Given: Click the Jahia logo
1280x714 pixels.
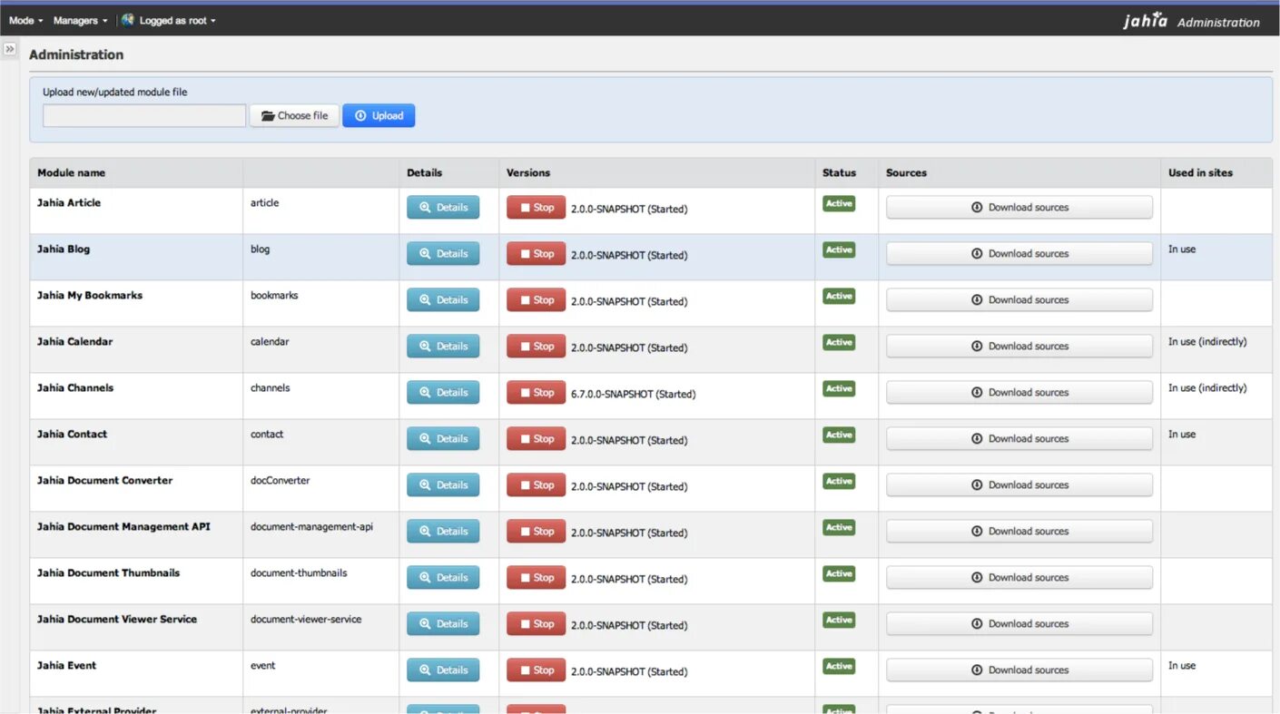Looking at the screenshot, I should [1145, 20].
